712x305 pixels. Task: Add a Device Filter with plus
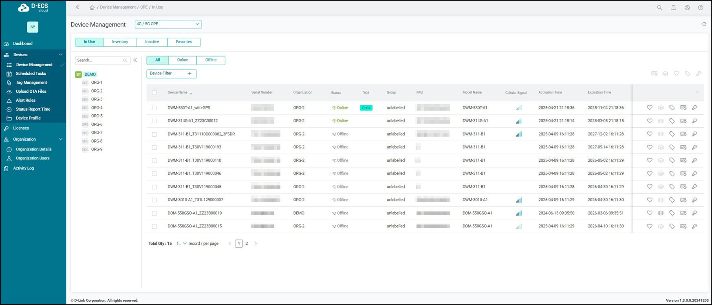click(x=190, y=73)
